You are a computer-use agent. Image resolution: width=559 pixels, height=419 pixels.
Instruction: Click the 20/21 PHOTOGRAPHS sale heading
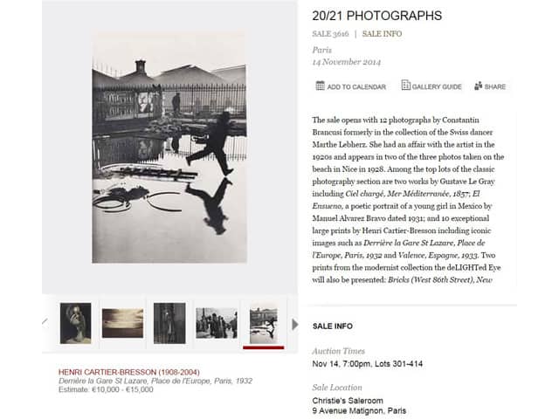[376, 16]
